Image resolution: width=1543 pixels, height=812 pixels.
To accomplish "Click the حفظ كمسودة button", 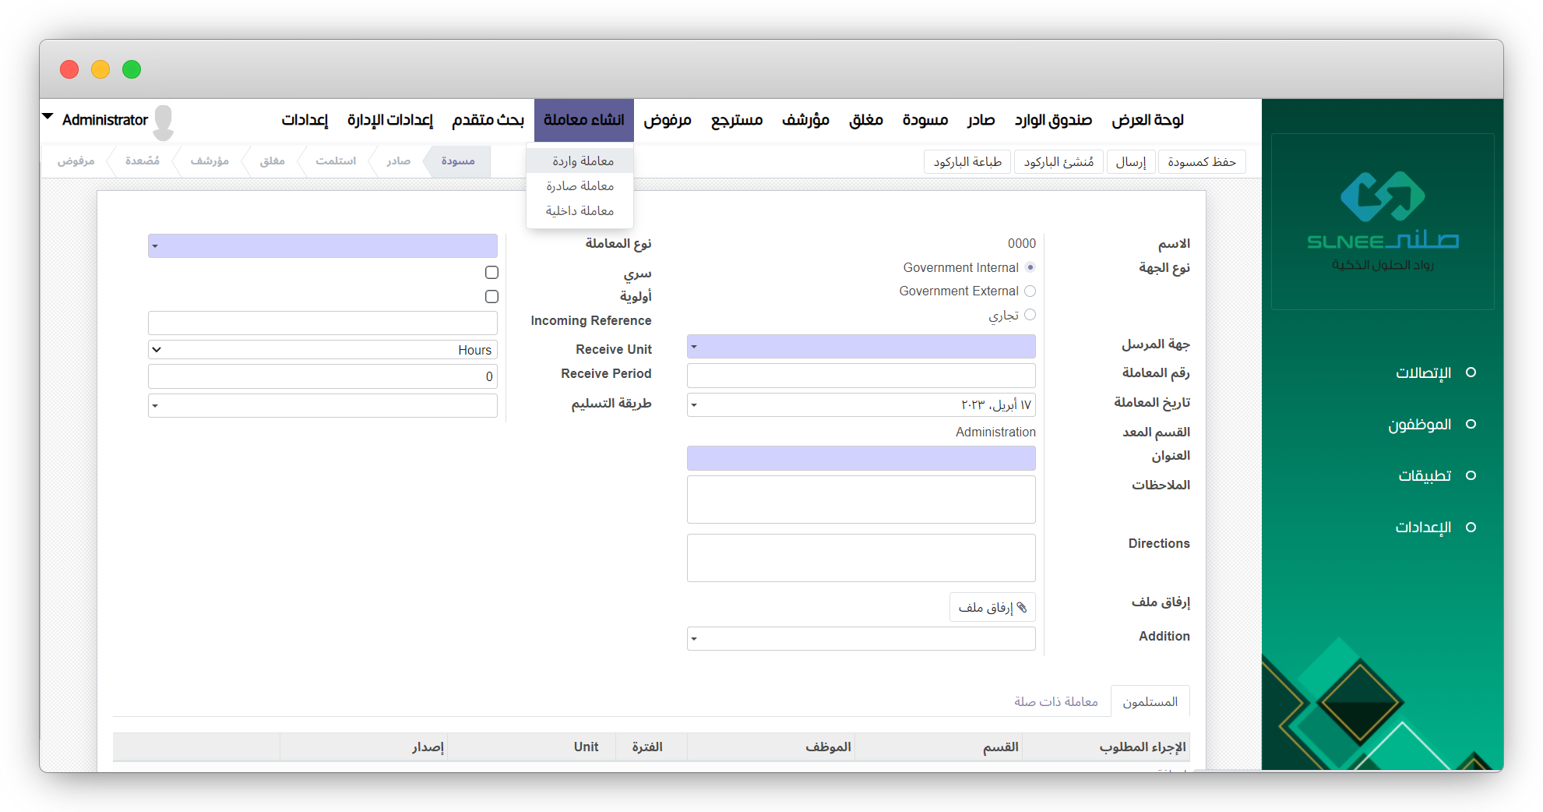I will (x=1201, y=162).
